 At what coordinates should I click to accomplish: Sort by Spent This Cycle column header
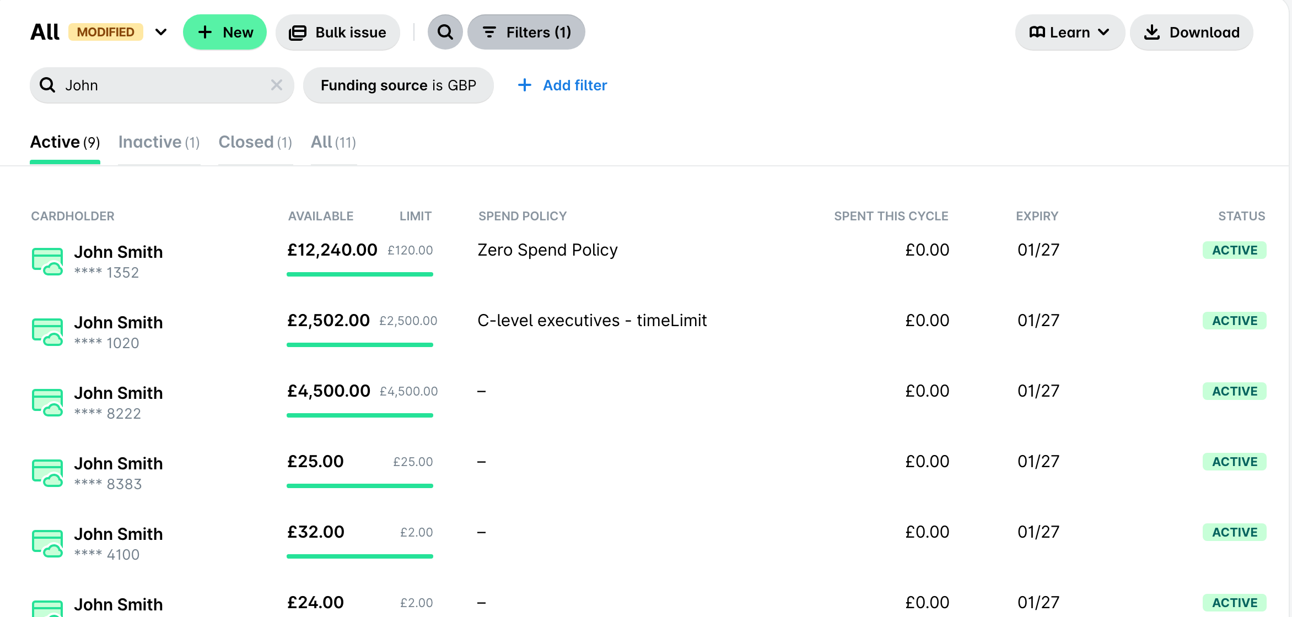[891, 216]
